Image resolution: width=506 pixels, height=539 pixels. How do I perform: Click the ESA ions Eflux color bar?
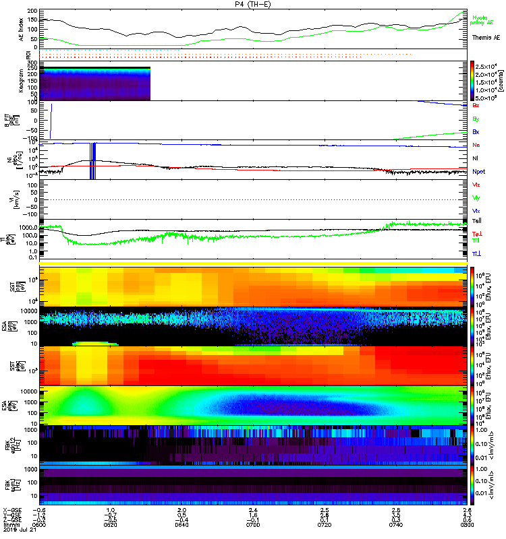click(x=472, y=326)
